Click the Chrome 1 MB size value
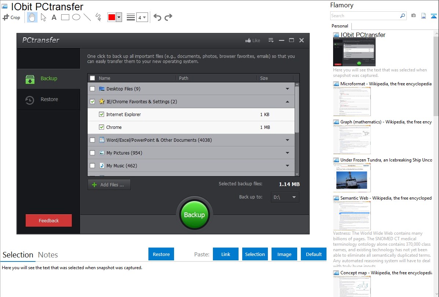The width and height of the screenshot is (439, 297). click(x=265, y=127)
